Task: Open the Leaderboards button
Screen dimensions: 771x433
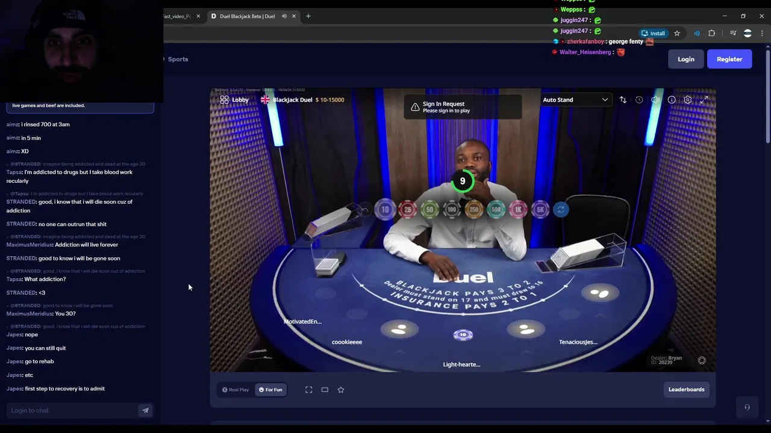Action: pos(686,389)
